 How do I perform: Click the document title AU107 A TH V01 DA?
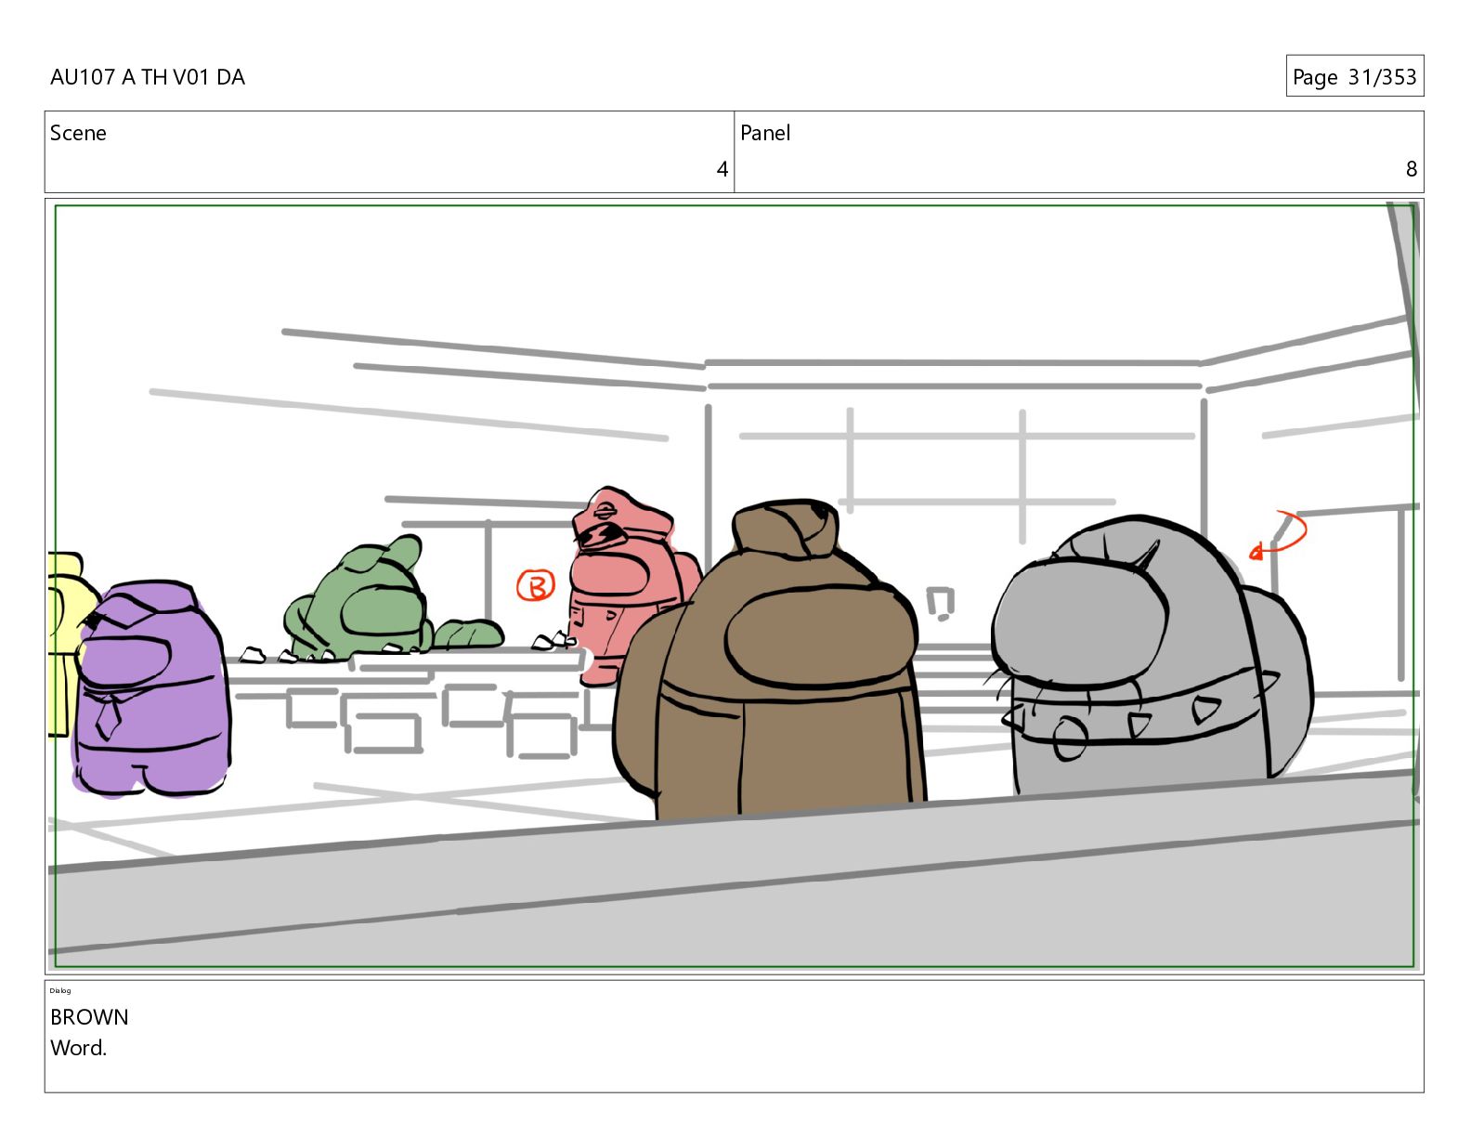click(148, 77)
